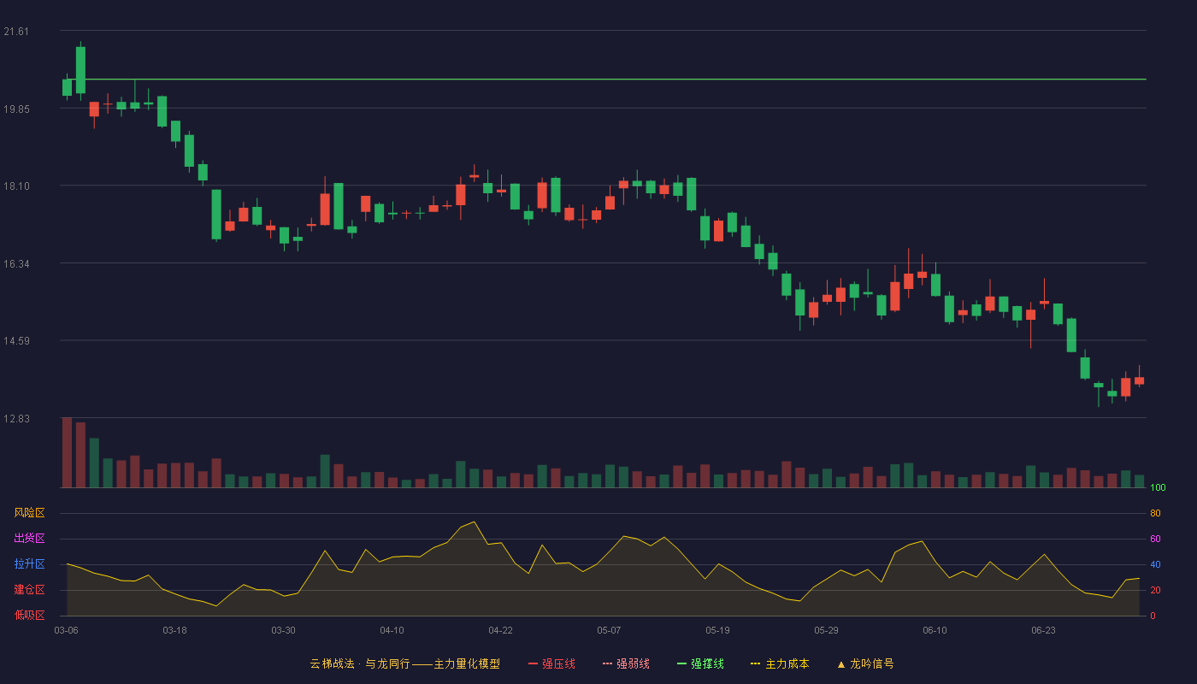Image resolution: width=1197 pixels, height=684 pixels.
Task: Click the blue 40 indicator axis value
Action: click(x=1155, y=564)
